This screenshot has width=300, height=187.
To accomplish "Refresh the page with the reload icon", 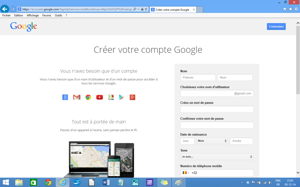I will [146, 9].
